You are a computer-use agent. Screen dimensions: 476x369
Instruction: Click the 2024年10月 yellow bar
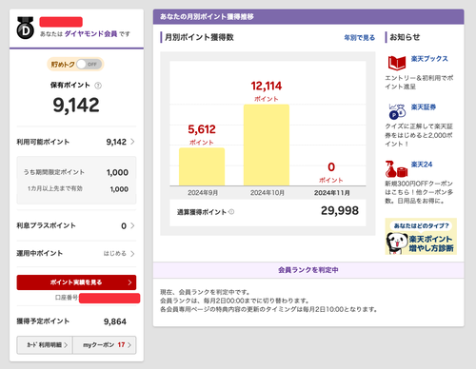(x=267, y=146)
